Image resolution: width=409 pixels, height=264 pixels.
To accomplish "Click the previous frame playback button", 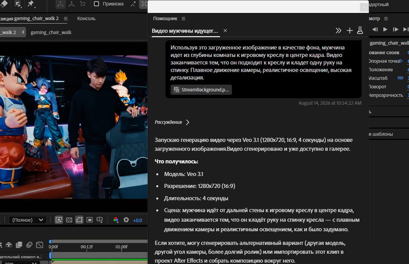I will click(375, 29).
